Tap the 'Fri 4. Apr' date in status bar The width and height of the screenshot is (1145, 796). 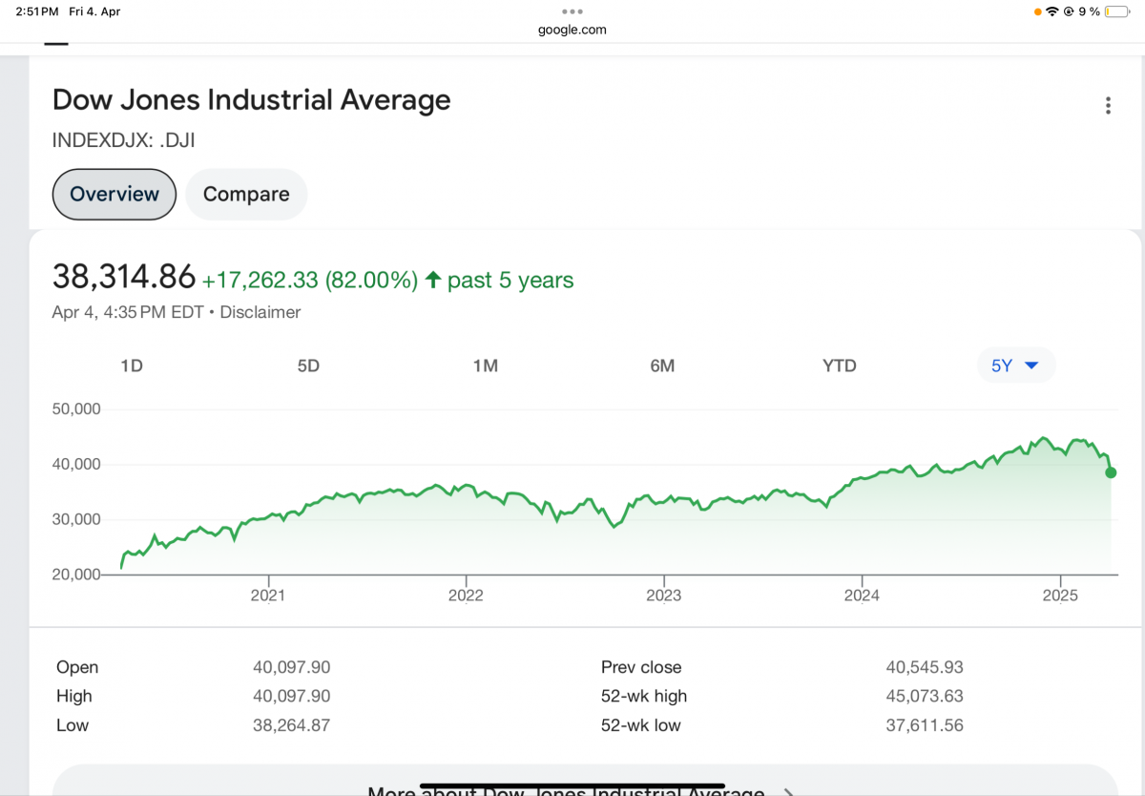[x=95, y=11]
